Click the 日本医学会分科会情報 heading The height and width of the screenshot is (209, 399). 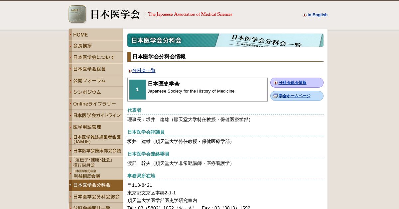coord(159,57)
